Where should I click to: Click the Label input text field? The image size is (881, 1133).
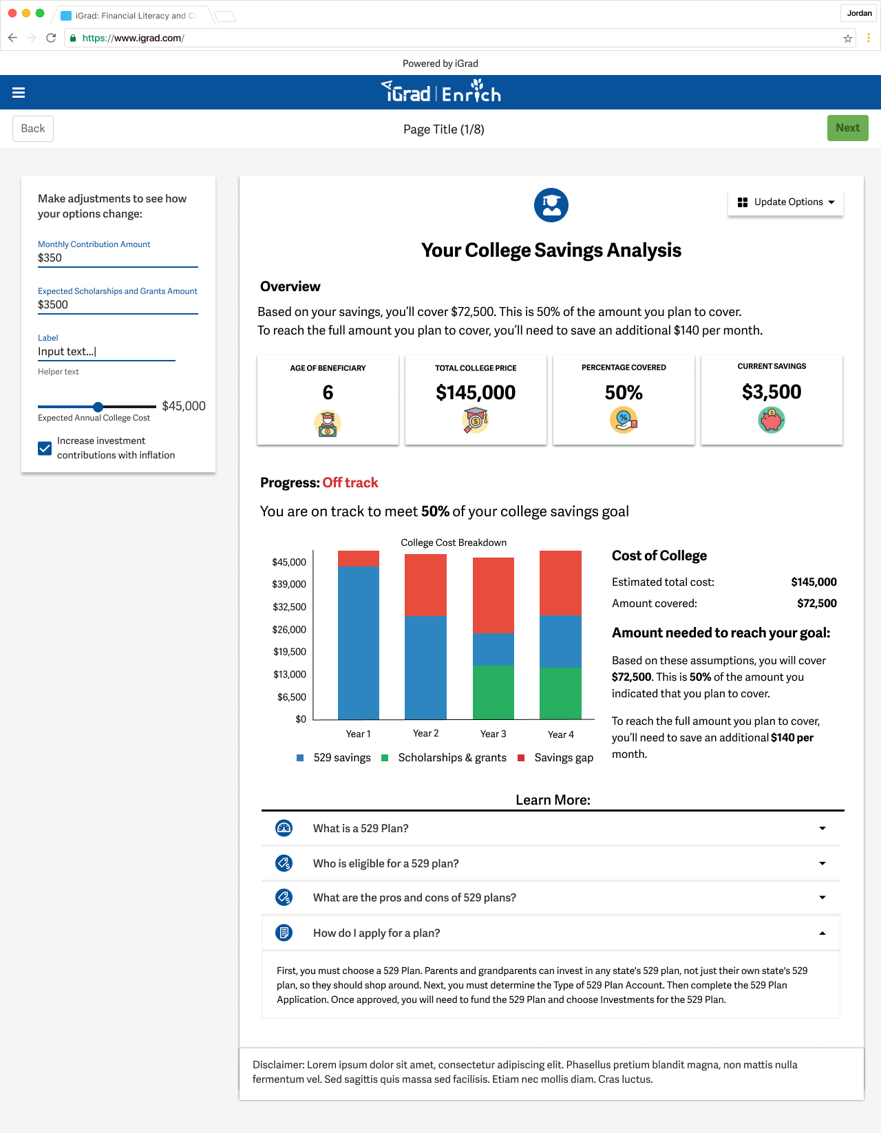coord(107,352)
